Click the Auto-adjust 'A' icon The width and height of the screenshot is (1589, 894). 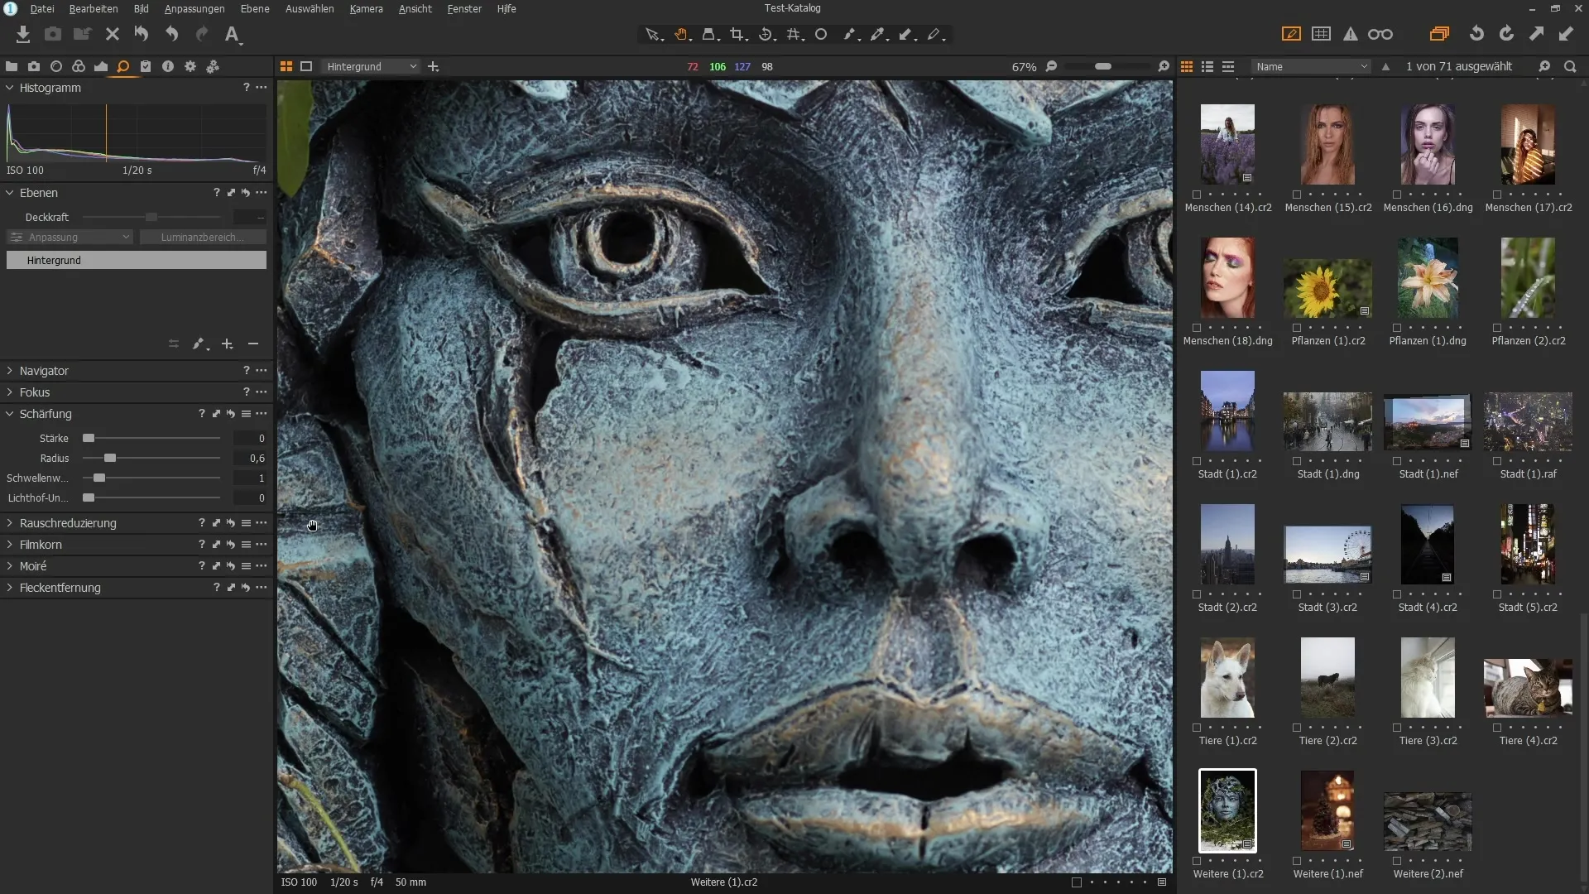point(233,35)
